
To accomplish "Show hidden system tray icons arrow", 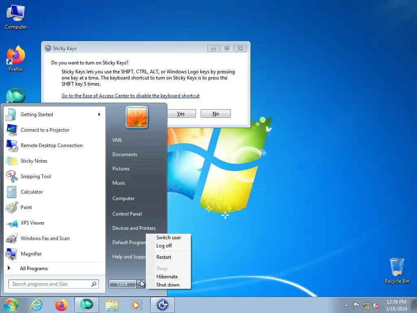I will click(x=346, y=305).
